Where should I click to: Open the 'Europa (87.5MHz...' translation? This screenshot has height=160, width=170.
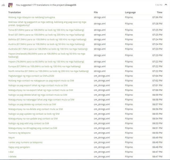click(44, 66)
